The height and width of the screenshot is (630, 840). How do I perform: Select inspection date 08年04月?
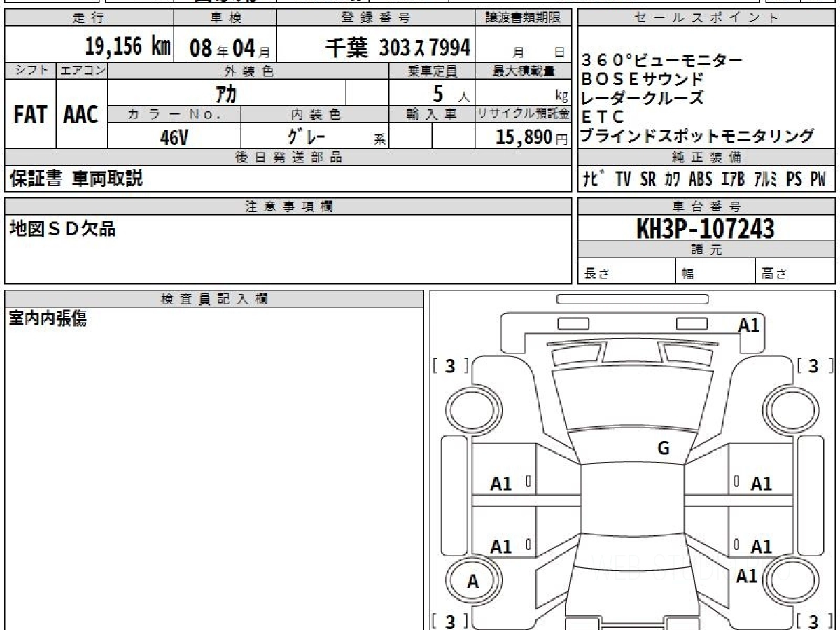tap(230, 48)
